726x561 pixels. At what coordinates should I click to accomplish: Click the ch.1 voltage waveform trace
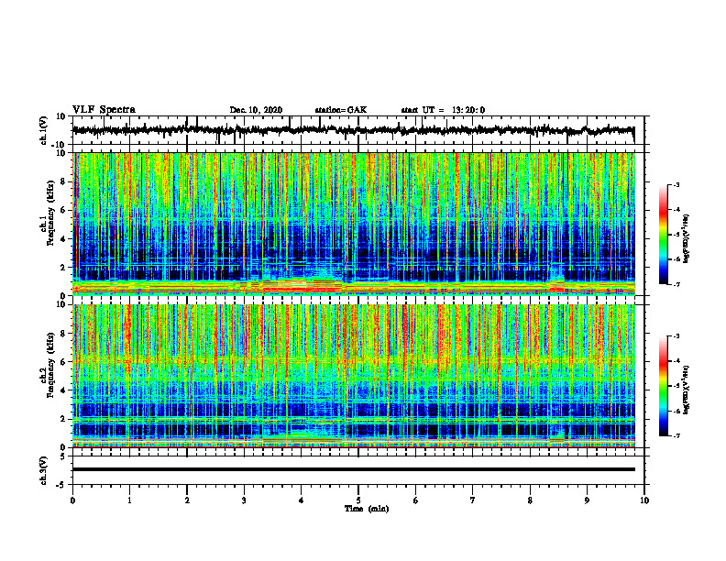coord(353,130)
